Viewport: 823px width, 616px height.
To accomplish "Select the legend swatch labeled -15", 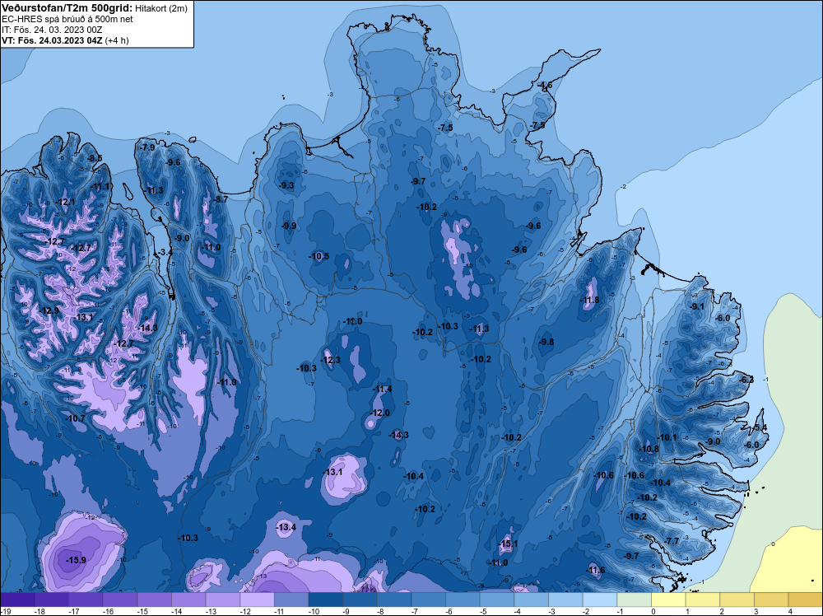I will (155, 600).
